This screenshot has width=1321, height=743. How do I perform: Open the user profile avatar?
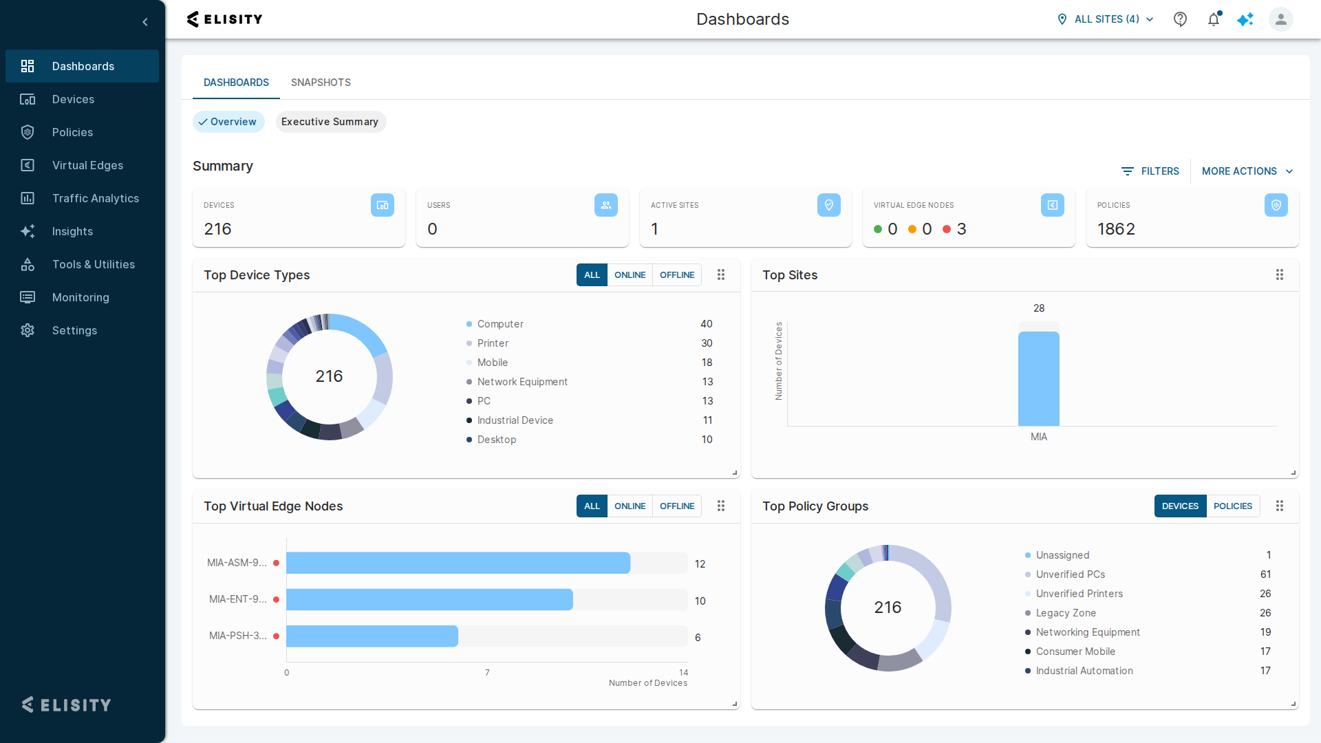coord(1280,19)
